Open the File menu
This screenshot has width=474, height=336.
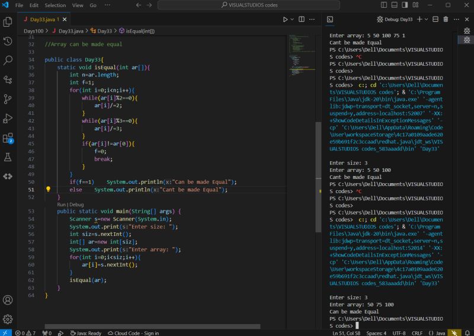point(19,5)
